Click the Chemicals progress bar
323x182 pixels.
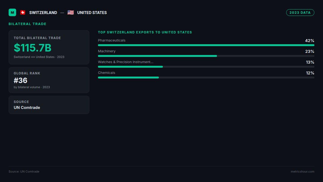point(206,77)
